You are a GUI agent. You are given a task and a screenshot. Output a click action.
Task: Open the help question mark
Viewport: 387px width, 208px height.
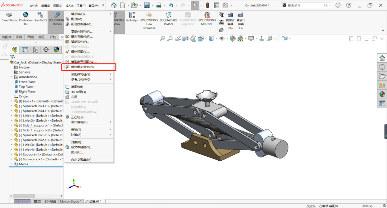[x=349, y=5]
